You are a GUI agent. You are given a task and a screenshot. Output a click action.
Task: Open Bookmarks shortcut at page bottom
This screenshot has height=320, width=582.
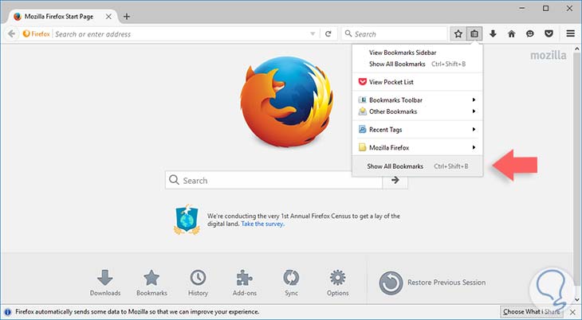151,283
